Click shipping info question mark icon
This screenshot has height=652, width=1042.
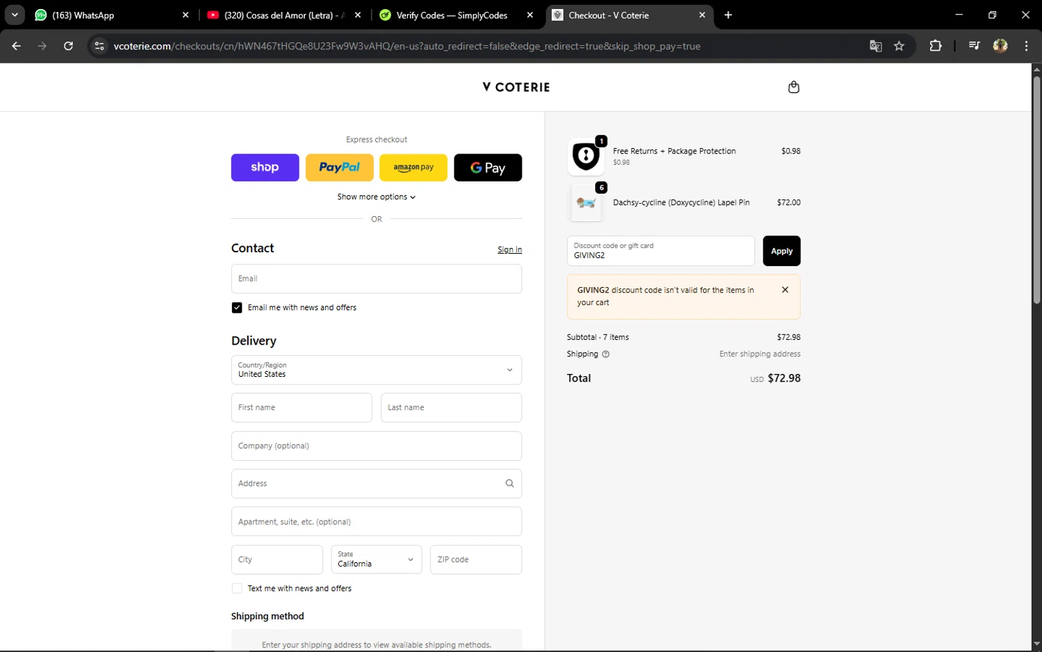point(606,354)
